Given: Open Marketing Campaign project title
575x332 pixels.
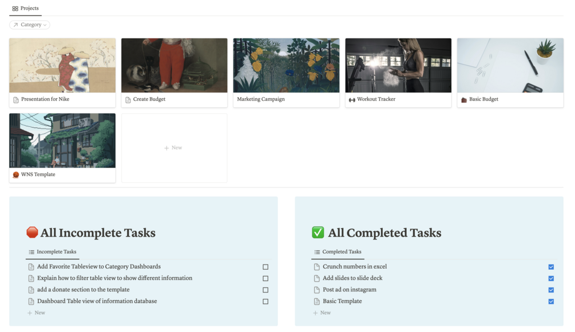Looking at the screenshot, I should coord(261,99).
